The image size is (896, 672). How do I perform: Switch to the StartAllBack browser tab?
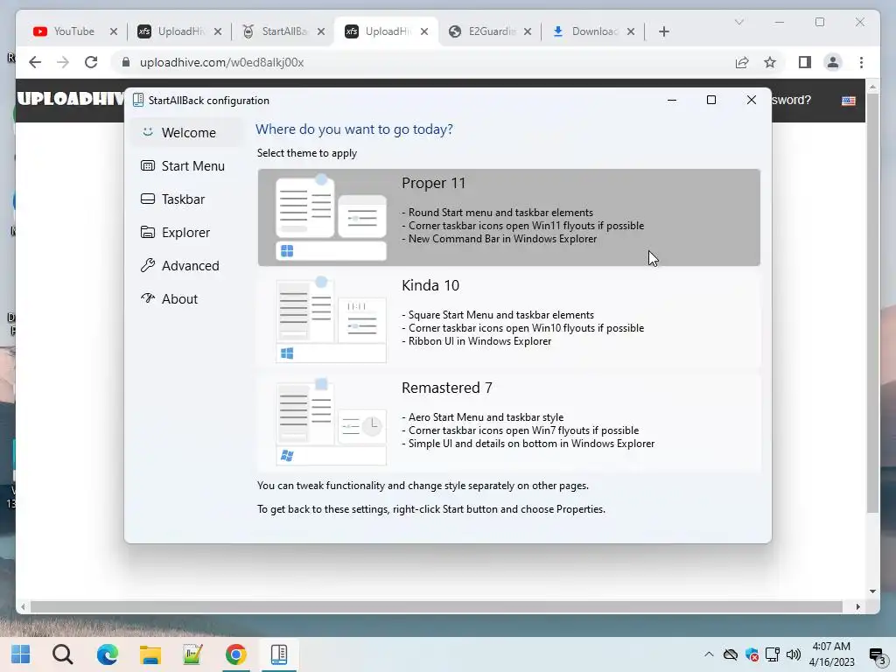[283, 31]
